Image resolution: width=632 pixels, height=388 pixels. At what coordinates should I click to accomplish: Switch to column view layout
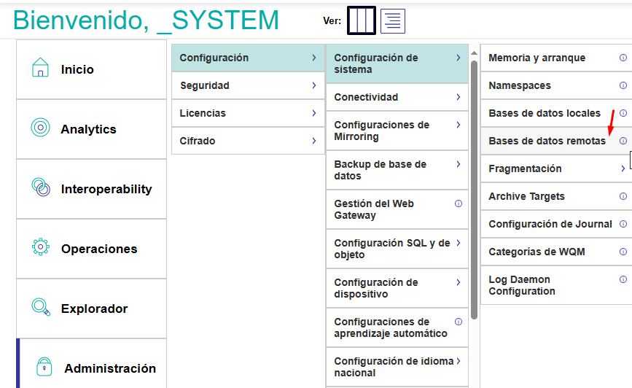point(361,21)
